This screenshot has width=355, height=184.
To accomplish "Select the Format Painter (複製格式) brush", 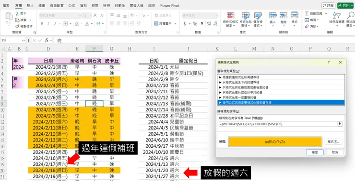I will [x=17, y=26].
